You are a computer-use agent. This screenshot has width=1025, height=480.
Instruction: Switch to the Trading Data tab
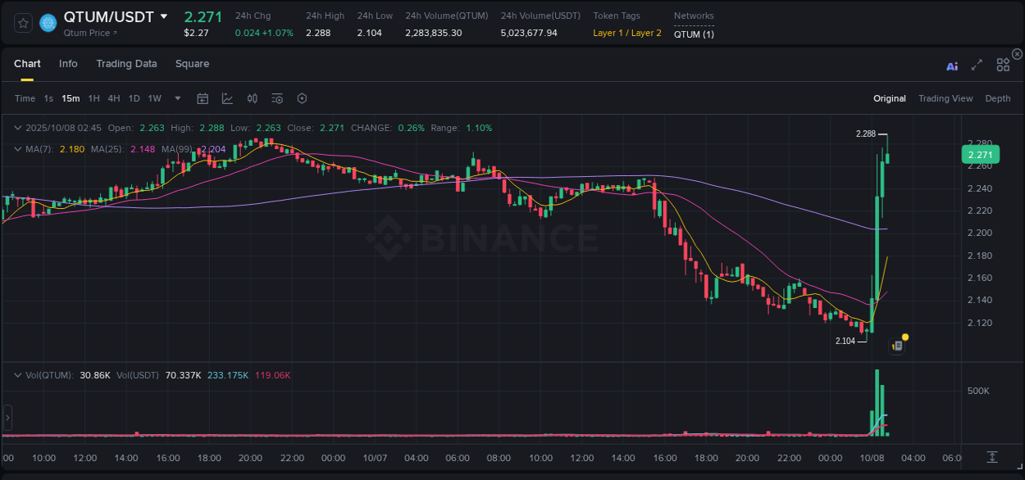coord(126,63)
